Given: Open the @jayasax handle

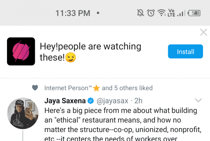Looking at the screenshot, I should 112,101.
